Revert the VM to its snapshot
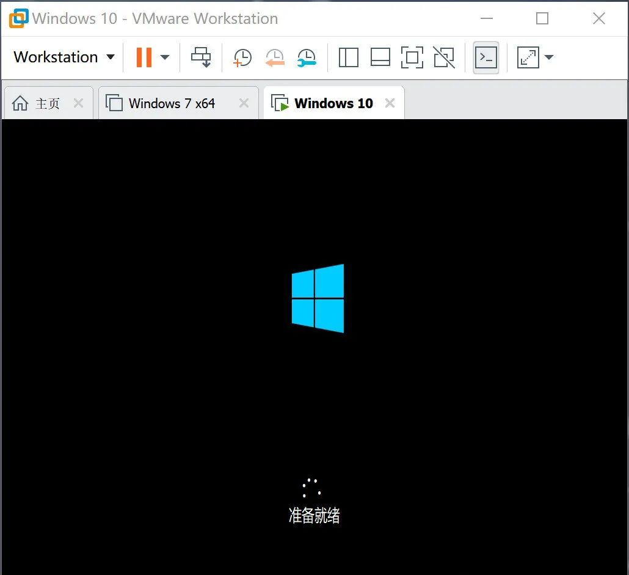Viewport: 629px width, 575px height. coord(274,57)
